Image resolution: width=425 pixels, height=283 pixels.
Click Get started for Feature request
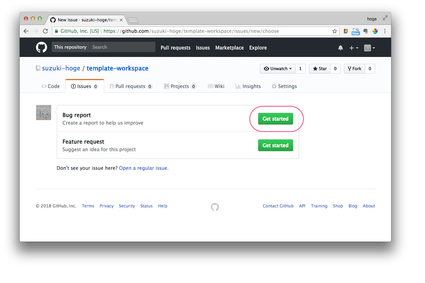coord(275,145)
